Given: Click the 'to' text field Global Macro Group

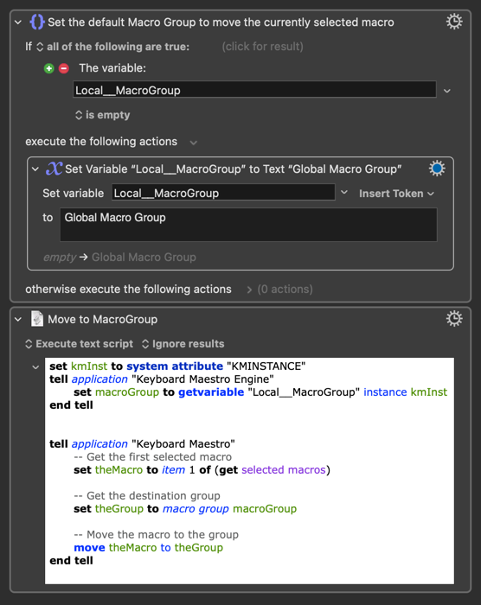Looking at the screenshot, I should 248,225.
